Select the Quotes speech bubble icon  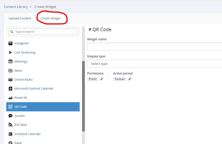tap(10, 116)
